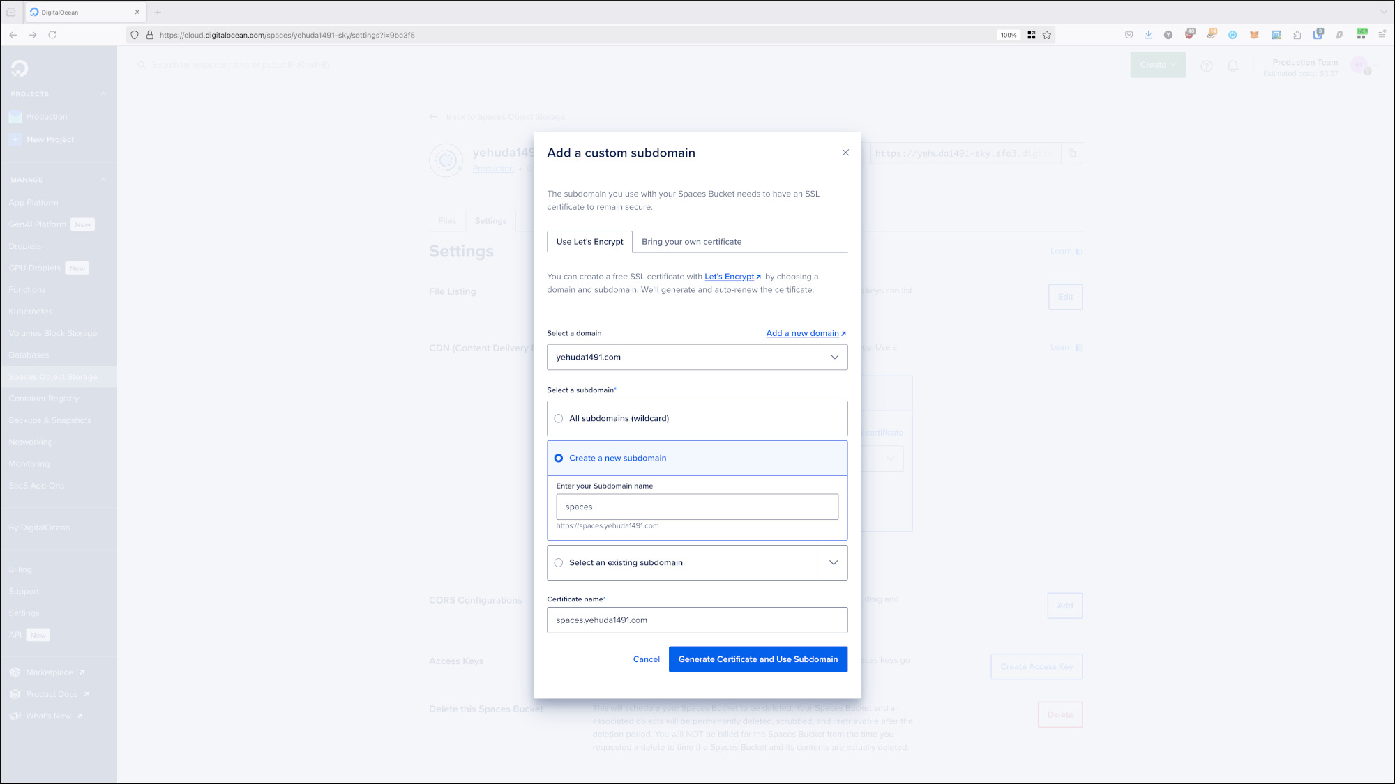Close the Add a custom subdomain dialog

(x=845, y=153)
